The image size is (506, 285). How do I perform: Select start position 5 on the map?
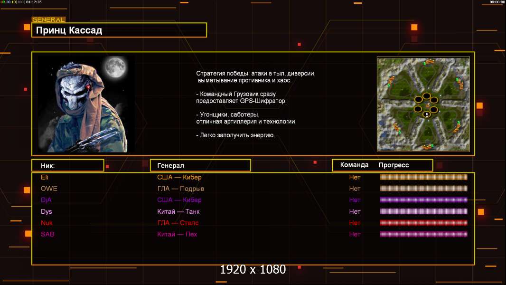click(x=427, y=115)
